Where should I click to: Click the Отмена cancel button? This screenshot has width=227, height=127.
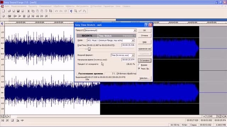[144, 36]
